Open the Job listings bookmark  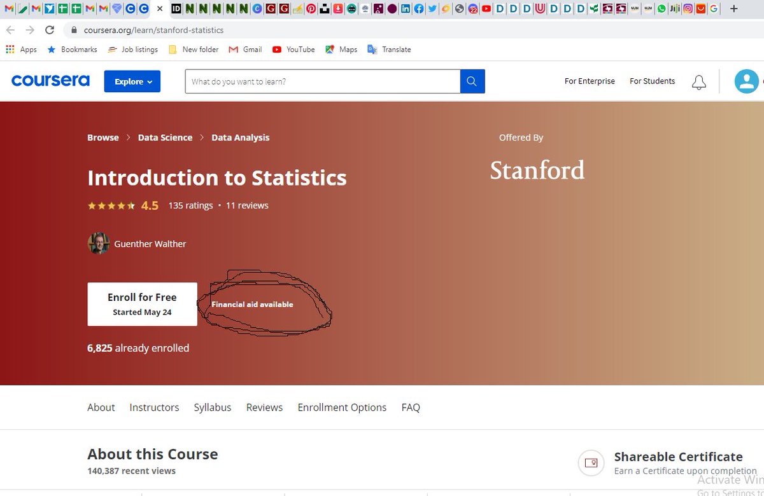[132, 49]
